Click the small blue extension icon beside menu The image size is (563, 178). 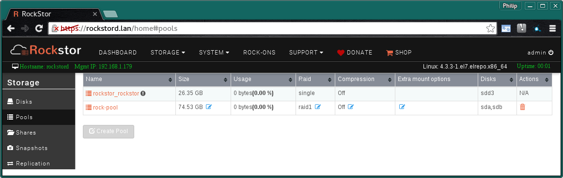537,29
